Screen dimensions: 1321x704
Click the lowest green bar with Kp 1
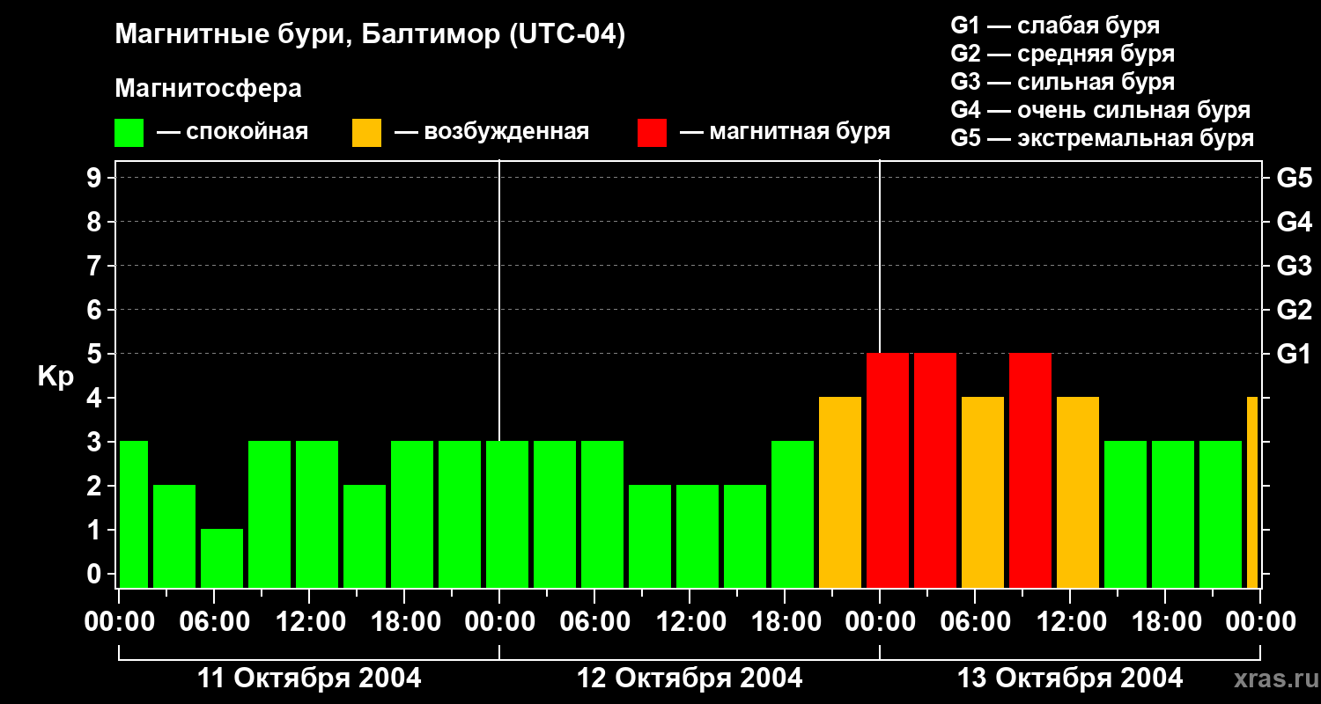coord(222,558)
